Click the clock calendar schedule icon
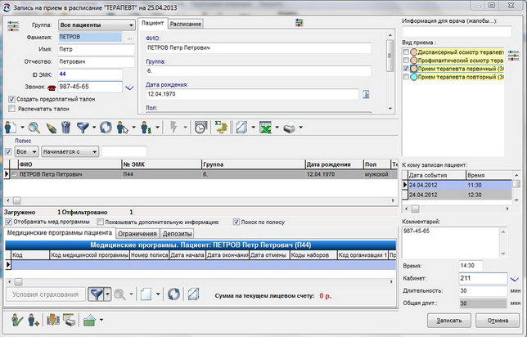Screen dimensions: 527x337 [200, 128]
